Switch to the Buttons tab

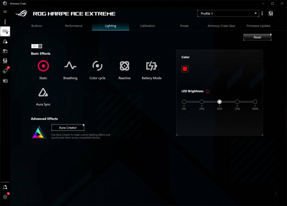click(x=37, y=26)
